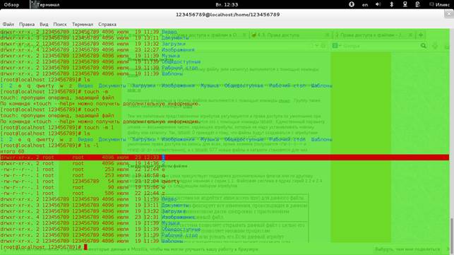
Task: Open the Терминал menu in menu bar
Action: [83, 24]
